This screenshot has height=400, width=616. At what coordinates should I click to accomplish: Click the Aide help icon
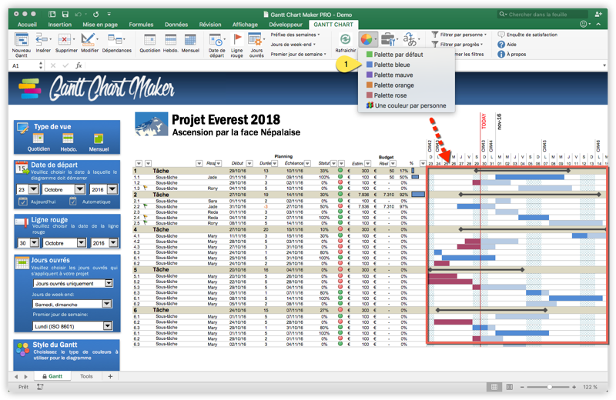coord(501,45)
